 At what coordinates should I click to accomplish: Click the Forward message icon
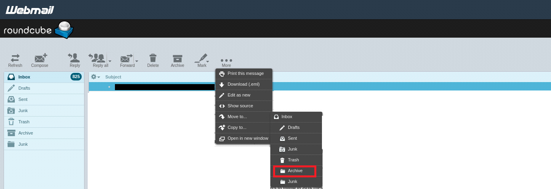pyautogui.click(x=126, y=58)
